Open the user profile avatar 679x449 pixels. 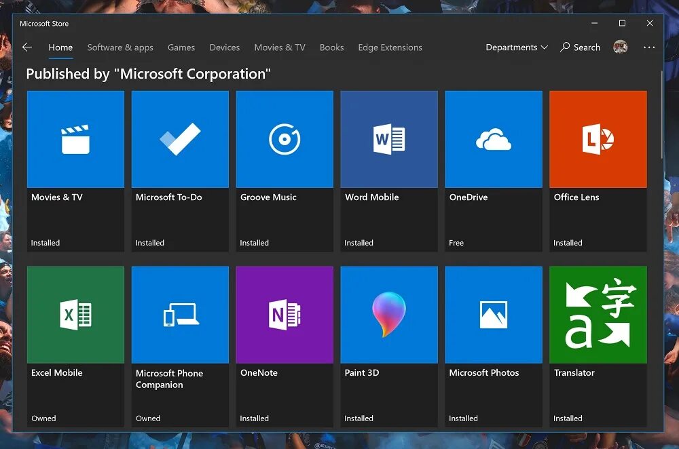(x=620, y=47)
